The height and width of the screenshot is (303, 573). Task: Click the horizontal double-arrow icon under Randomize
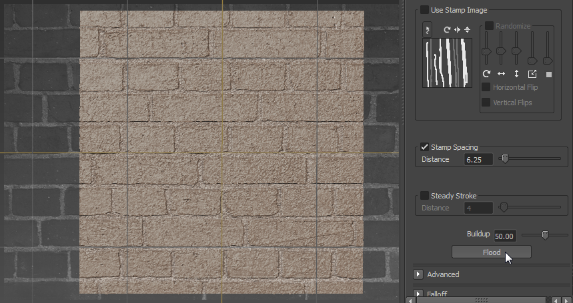pos(501,74)
